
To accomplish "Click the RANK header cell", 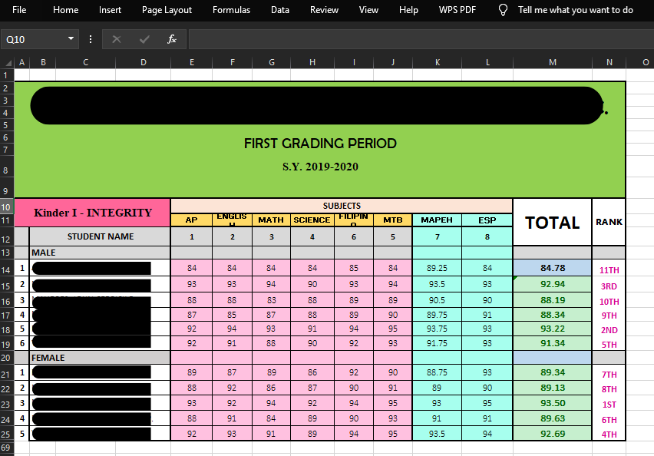I will click(x=609, y=223).
